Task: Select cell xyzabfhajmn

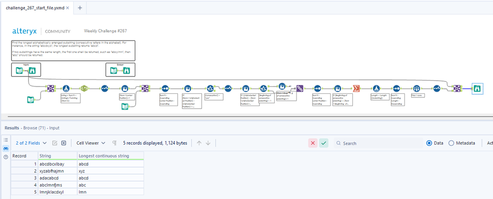Action: pyautogui.click(x=57, y=171)
